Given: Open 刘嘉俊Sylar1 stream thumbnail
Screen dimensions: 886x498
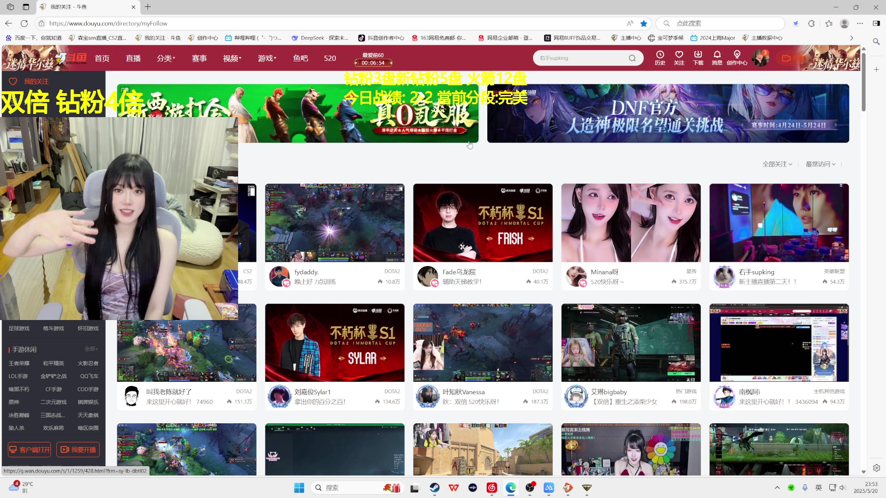Looking at the screenshot, I should coord(335,343).
